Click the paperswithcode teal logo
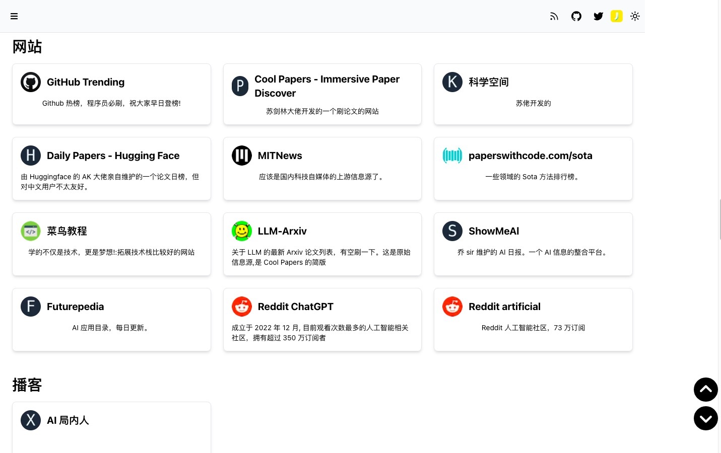 [452, 156]
